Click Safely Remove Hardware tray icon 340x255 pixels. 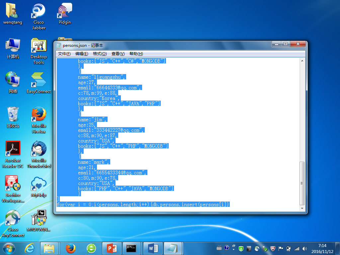265,249
